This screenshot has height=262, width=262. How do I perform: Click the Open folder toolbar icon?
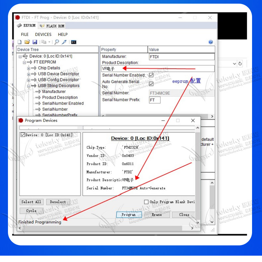pos(27,42)
